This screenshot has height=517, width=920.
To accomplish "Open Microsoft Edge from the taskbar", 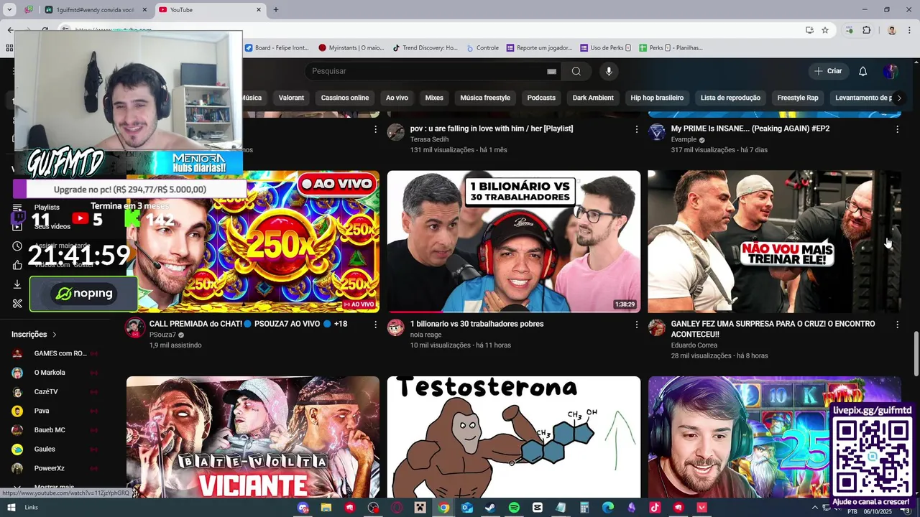I will (x=608, y=508).
